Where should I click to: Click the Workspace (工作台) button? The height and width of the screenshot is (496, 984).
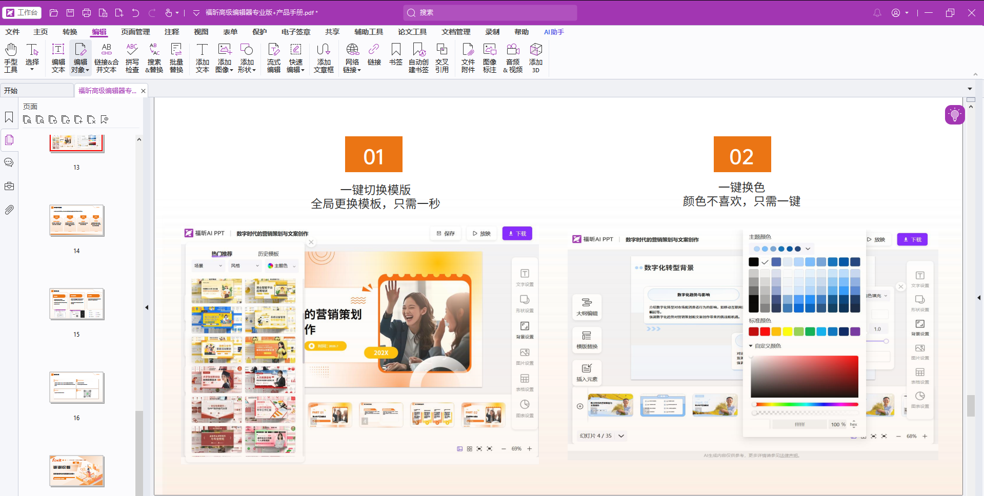[22, 13]
